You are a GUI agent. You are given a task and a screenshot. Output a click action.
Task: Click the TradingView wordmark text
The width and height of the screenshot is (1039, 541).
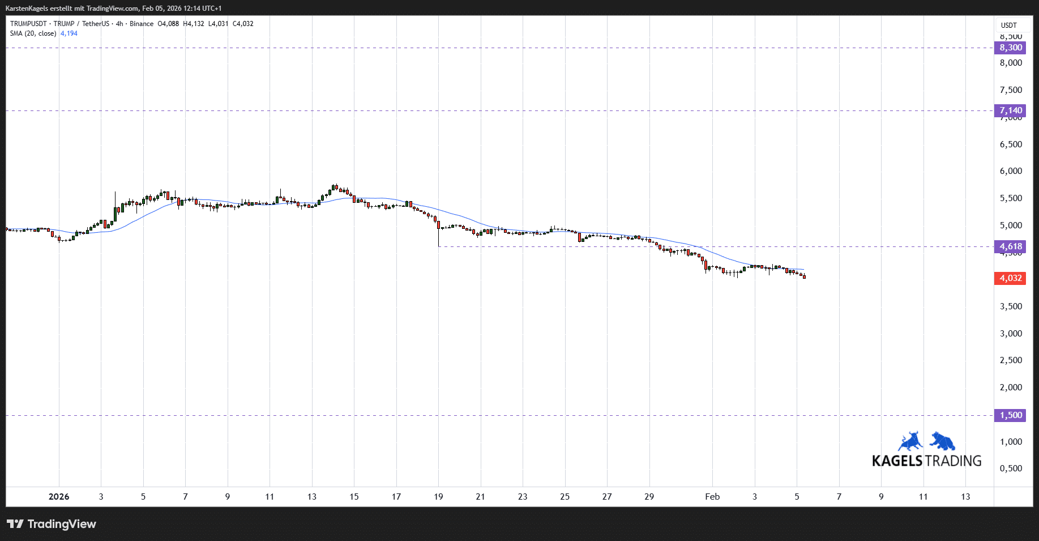tap(62, 524)
